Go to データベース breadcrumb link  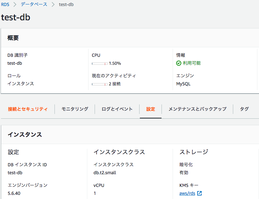(34, 4)
